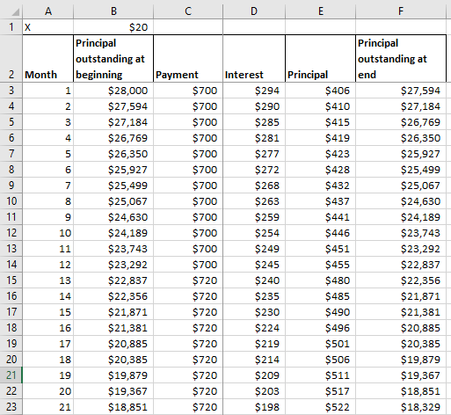Select interest cell showing $294
This screenshot has width=451, height=415.
(254, 91)
